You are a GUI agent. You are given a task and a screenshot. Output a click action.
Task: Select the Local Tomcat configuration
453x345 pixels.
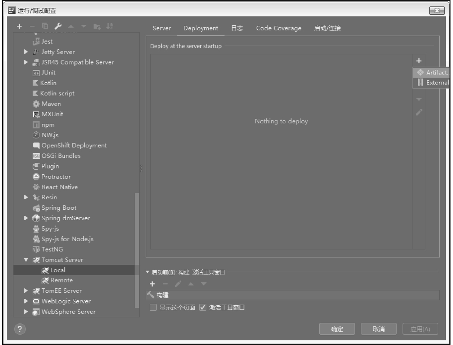(58, 270)
